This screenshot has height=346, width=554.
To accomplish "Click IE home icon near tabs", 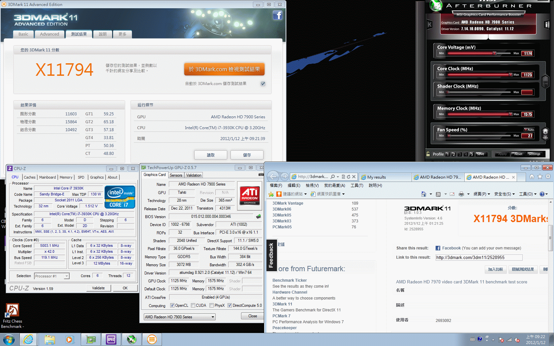I will (532, 177).
